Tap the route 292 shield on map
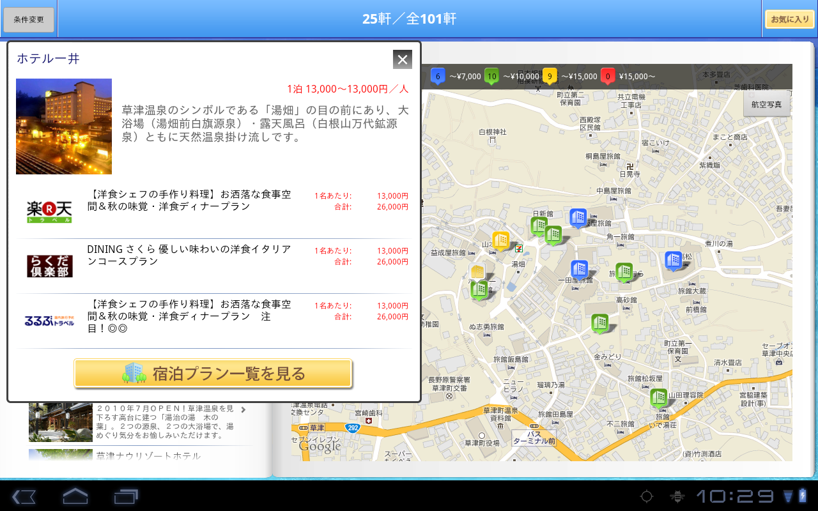Screen dimensions: 818x511 point(352,428)
